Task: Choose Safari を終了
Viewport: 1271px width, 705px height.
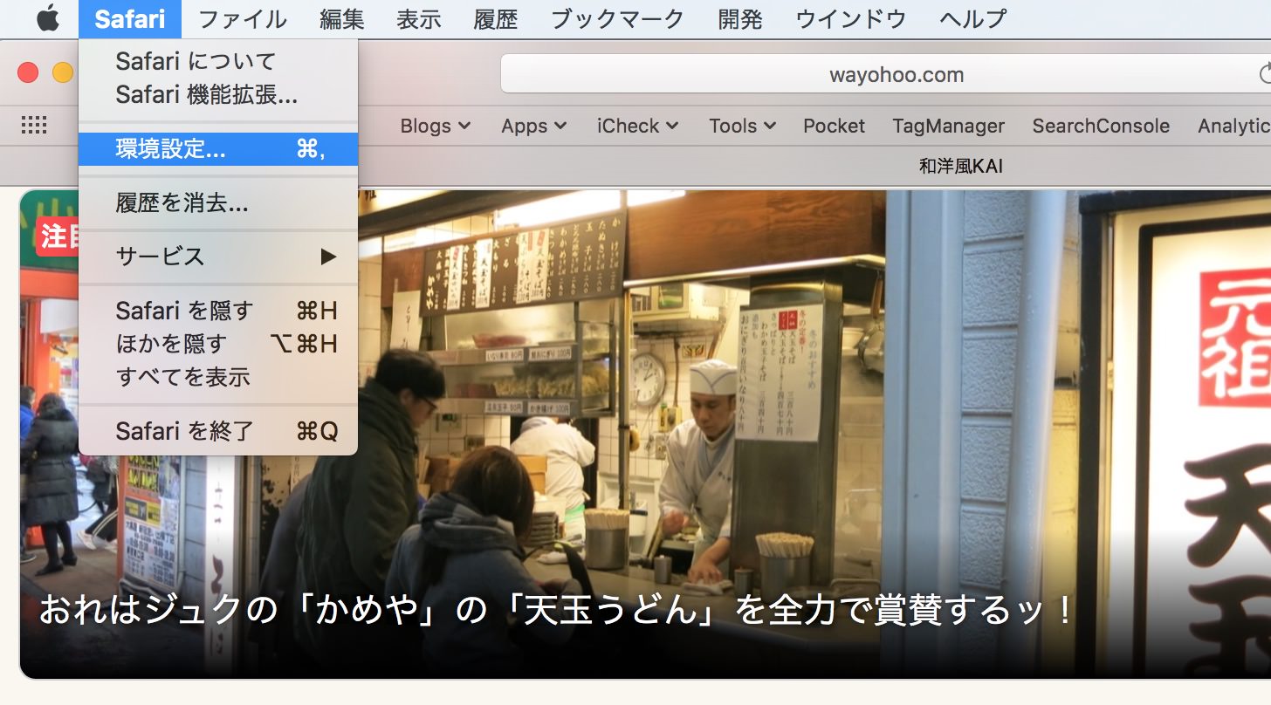Action: click(218, 431)
